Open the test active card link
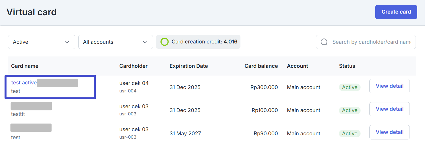425x145 pixels. pyautogui.click(x=24, y=83)
